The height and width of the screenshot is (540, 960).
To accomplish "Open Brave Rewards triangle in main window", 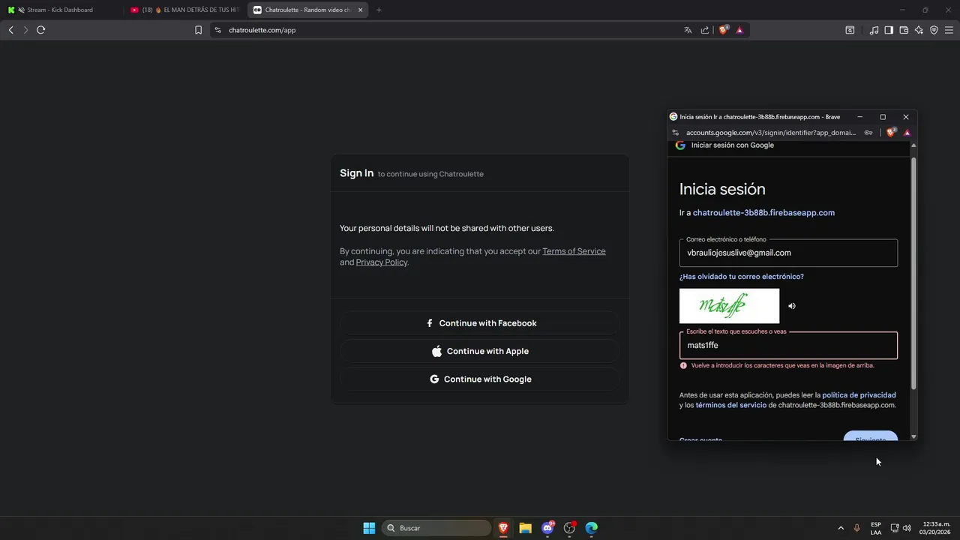I will coord(739,30).
